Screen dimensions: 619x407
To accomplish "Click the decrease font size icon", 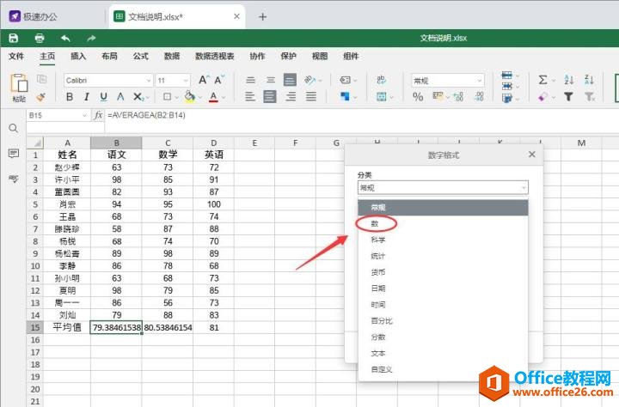I will click(219, 80).
